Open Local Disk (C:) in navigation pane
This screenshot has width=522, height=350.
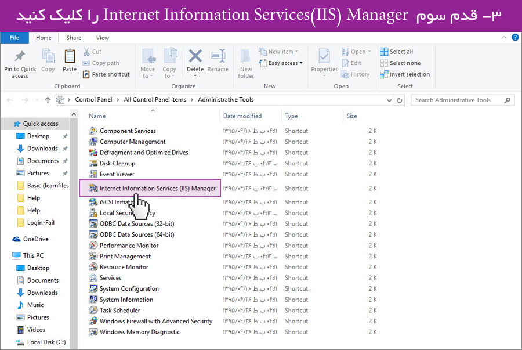[41, 342]
